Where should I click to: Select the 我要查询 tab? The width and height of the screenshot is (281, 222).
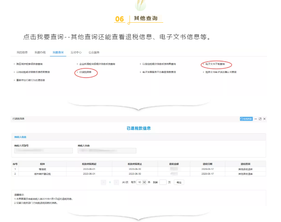tap(58, 52)
